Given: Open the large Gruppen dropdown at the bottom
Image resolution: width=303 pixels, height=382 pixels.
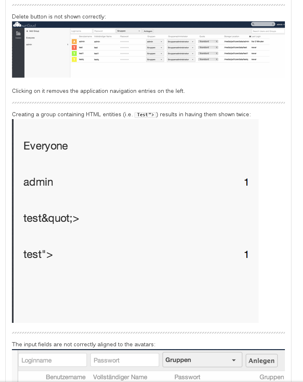Looking at the screenshot, I should point(202,359).
